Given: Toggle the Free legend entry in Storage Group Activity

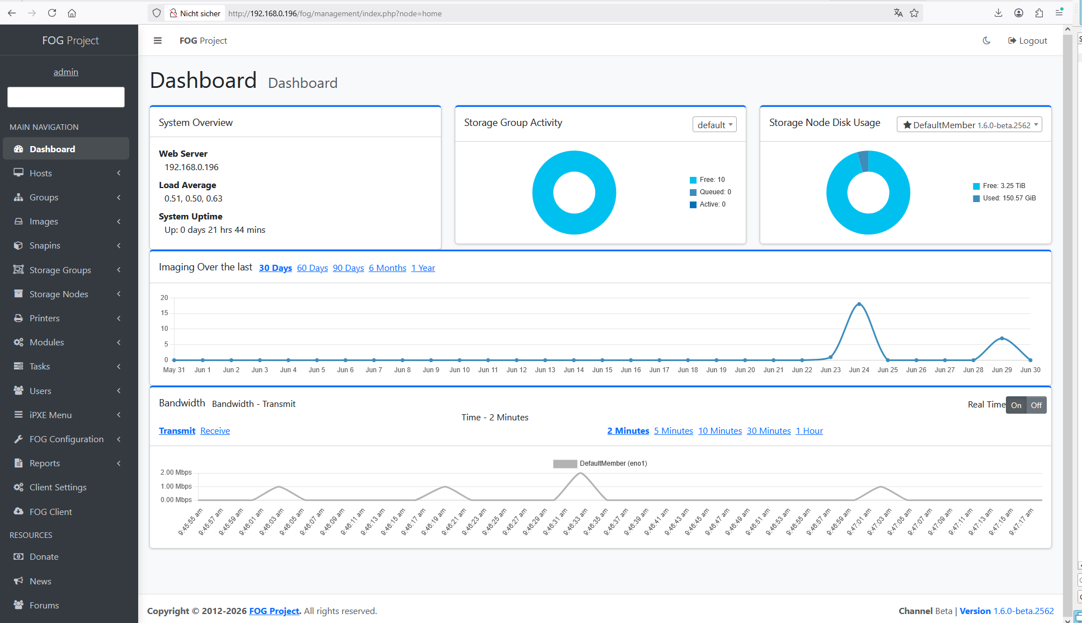Looking at the screenshot, I should (707, 180).
